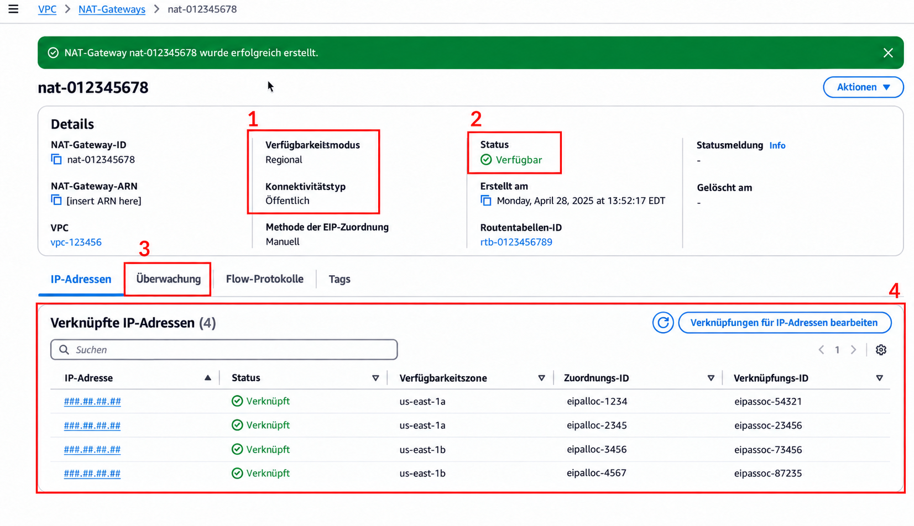Screen dimensions: 914x526
Task: Sort the Zuordnungs-ID column
Action: (711, 378)
